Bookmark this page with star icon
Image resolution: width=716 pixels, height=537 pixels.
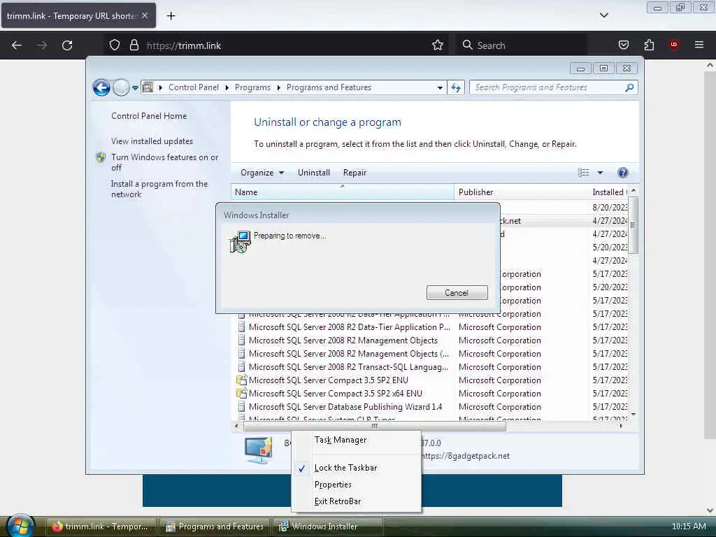pos(438,45)
